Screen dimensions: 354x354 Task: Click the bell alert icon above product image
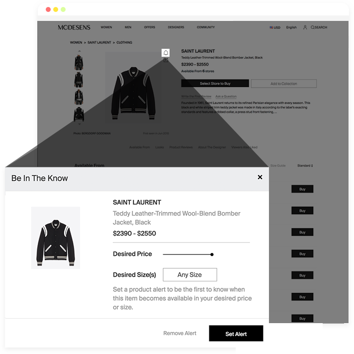click(x=166, y=53)
